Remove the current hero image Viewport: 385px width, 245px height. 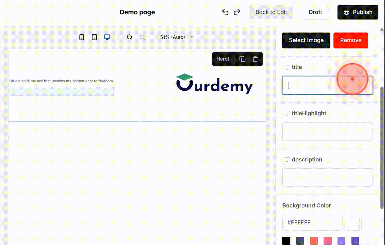click(x=351, y=40)
